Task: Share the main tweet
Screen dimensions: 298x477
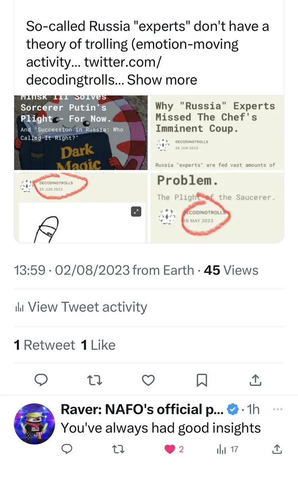Action: tap(255, 380)
